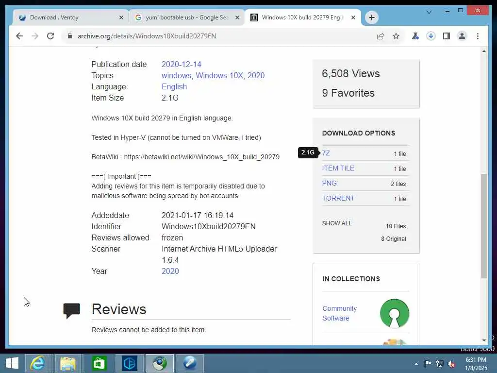The width and height of the screenshot is (497, 373).
Task: Expand the tab search chevron
Action: coord(429,12)
